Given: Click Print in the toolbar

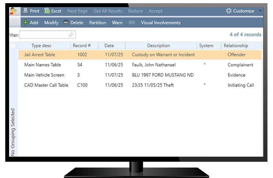Looking at the screenshot, I should point(35,11).
